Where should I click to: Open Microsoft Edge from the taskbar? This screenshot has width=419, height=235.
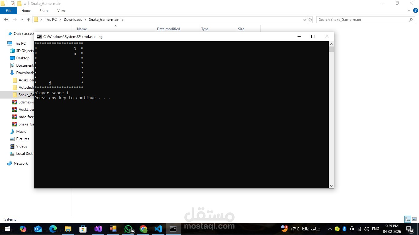[x=53, y=229]
